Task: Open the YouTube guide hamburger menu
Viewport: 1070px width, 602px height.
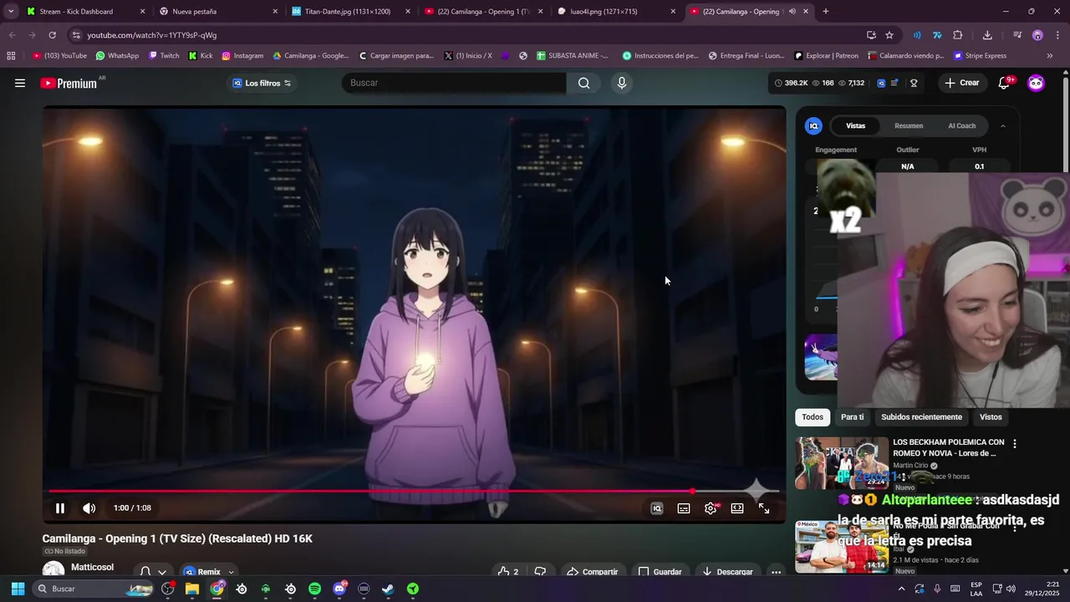Action: [20, 83]
